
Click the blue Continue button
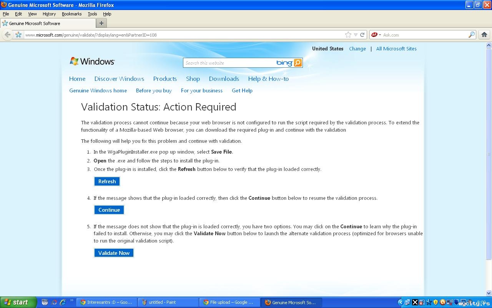pyautogui.click(x=109, y=210)
